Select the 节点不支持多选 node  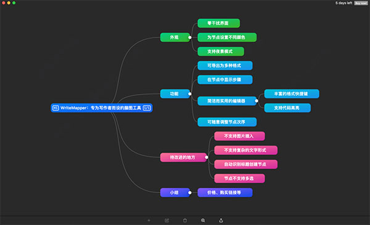point(239,178)
